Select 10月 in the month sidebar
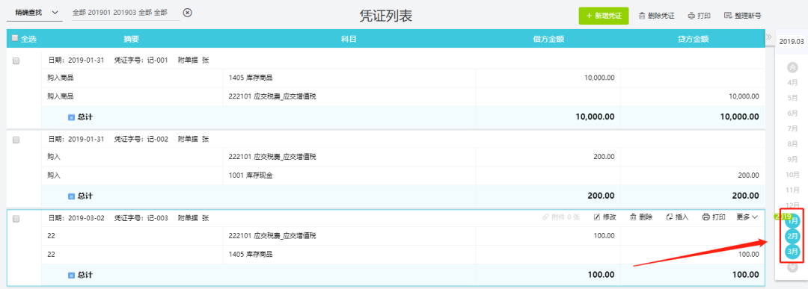 792,175
